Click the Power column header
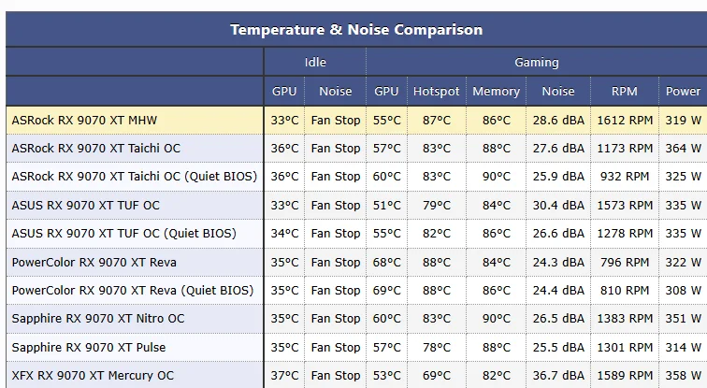707x388 pixels. coord(683,91)
